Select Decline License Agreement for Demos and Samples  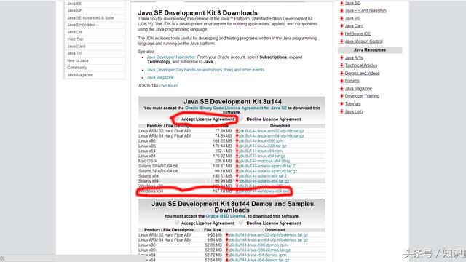[x=241, y=223]
